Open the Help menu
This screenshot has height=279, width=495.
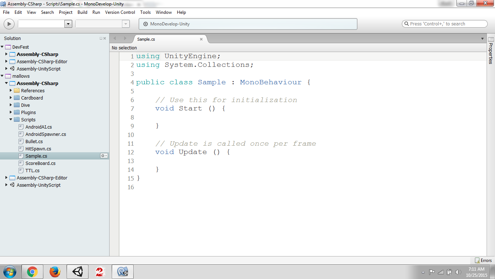coord(181,12)
